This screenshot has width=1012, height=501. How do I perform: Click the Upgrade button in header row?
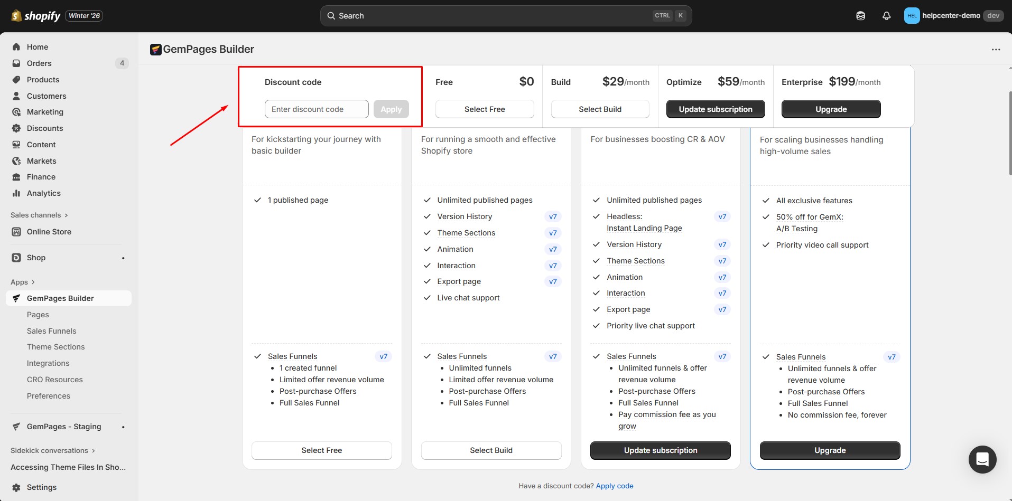pos(831,109)
